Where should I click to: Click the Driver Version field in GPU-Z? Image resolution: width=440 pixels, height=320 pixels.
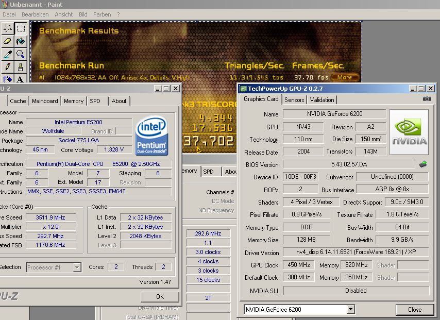coord(356,252)
